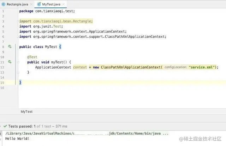Switch to the Rectangle.java tab

(17, 4)
